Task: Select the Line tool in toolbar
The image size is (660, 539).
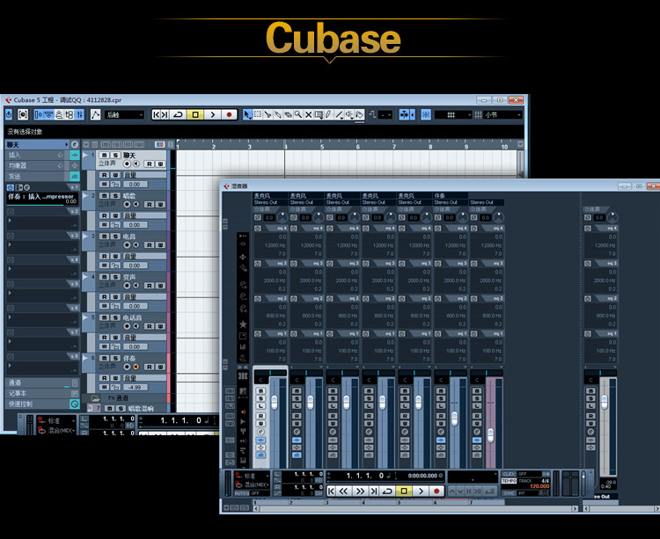Action: pyautogui.click(x=340, y=114)
